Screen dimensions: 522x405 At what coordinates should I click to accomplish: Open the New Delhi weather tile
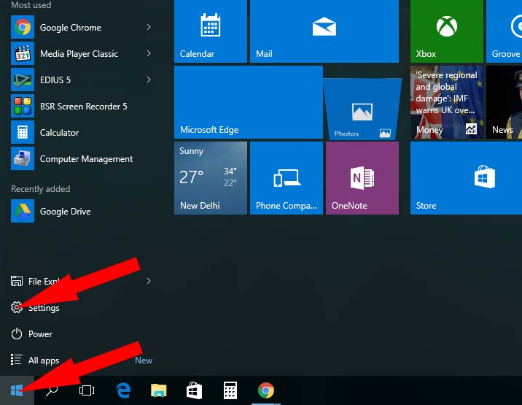pos(211,178)
